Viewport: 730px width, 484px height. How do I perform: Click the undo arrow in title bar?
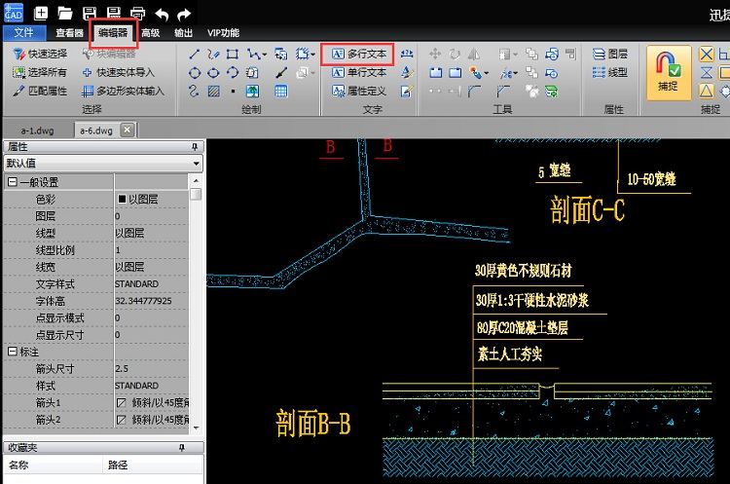tap(162, 14)
